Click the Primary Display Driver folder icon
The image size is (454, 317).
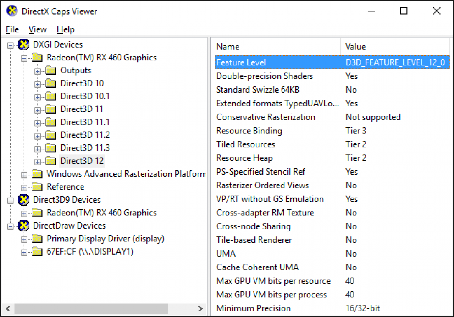[37, 239]
